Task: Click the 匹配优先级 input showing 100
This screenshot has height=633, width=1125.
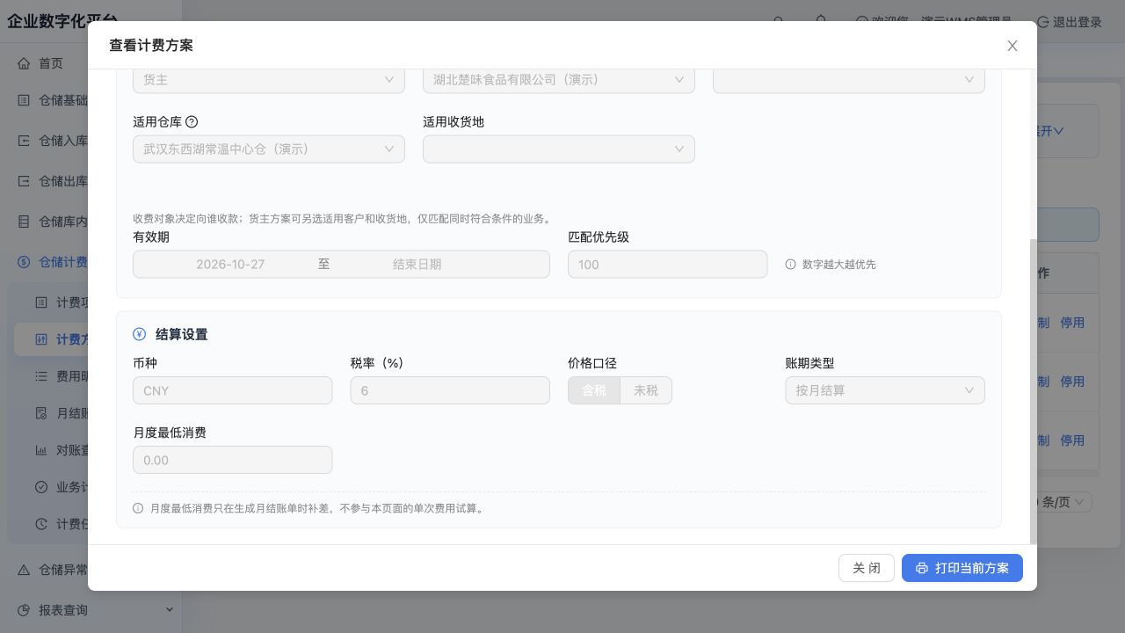Action: (668, 264)
